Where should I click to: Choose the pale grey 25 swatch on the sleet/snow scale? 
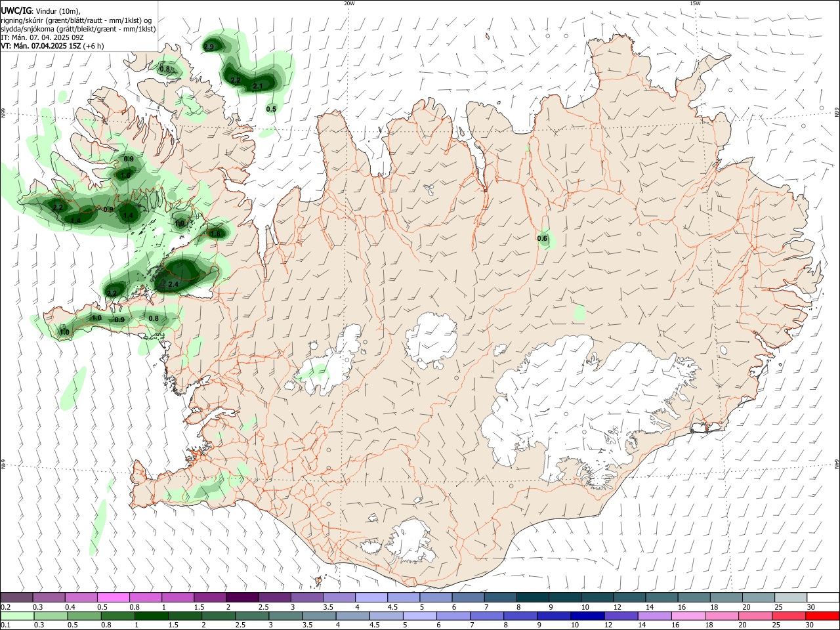click(x=789, y=597)
